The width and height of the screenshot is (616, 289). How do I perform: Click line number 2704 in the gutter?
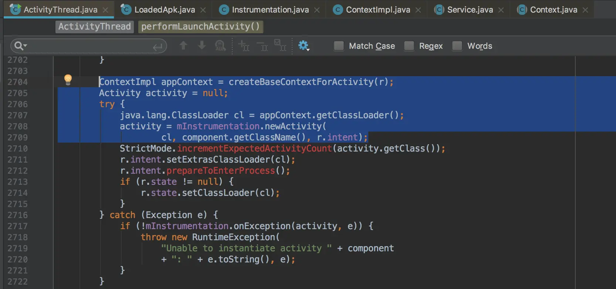pyautogui.click(x=17, y=82)
